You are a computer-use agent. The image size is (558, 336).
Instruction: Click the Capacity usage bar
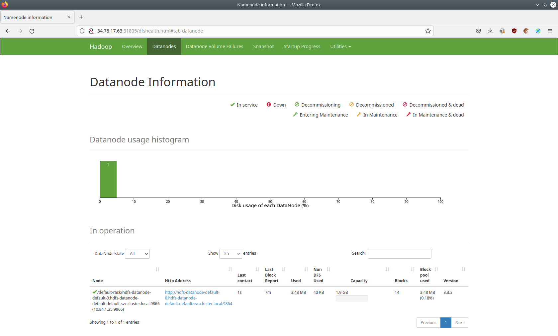tap(351, 298)
